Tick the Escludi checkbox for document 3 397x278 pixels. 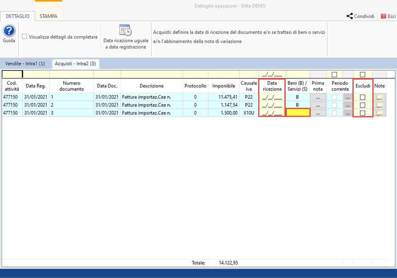pos(362,113)
